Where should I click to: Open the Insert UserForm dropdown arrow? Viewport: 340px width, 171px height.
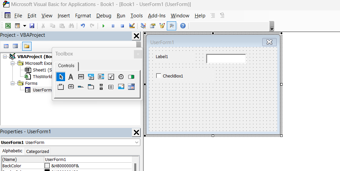[25, 26]
